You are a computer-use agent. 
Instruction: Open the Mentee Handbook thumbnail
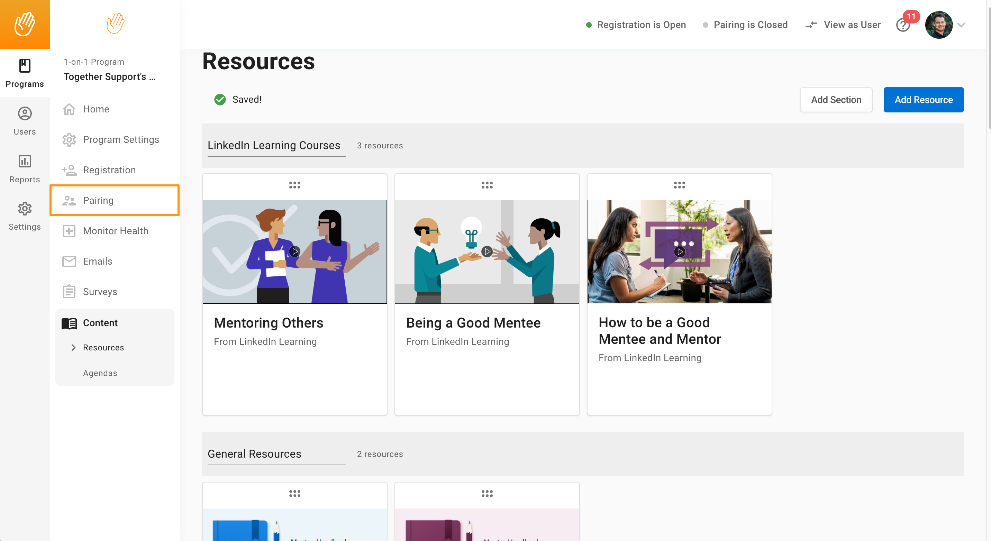[x=295, y=525]
